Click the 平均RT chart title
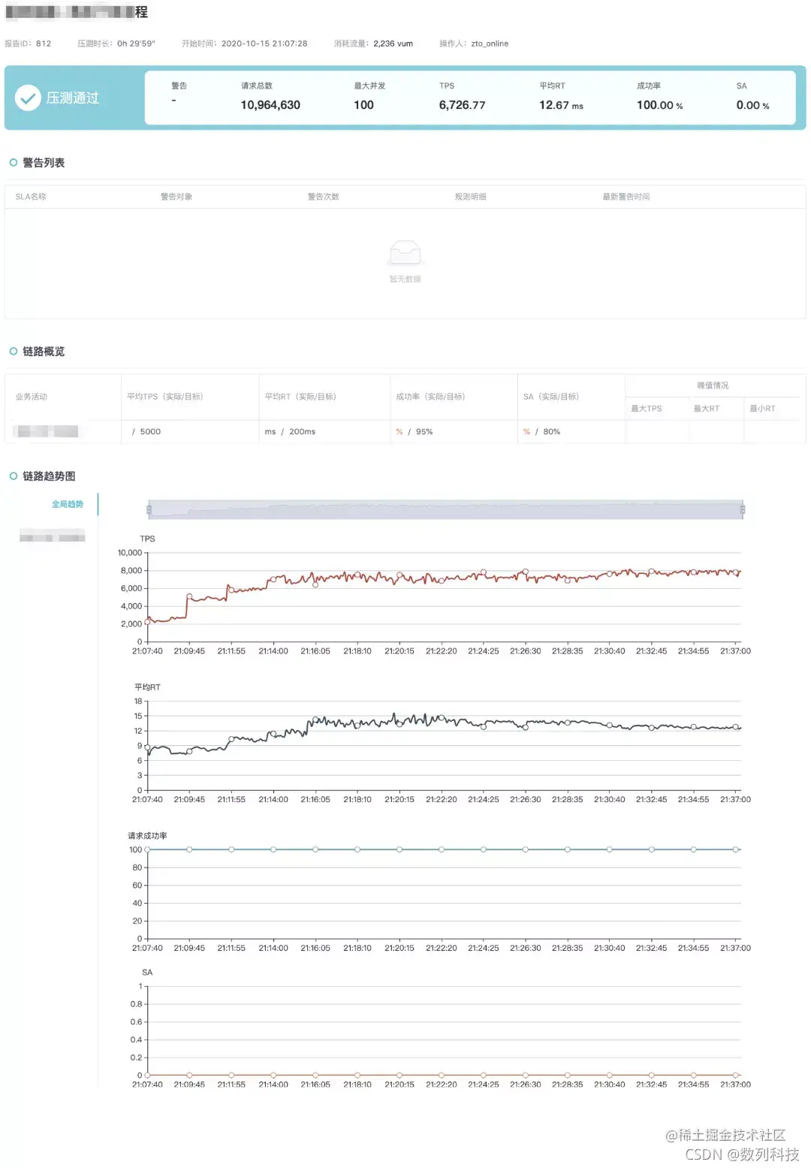The width and height of the screenshot is (811, 1168). (147, 687)
